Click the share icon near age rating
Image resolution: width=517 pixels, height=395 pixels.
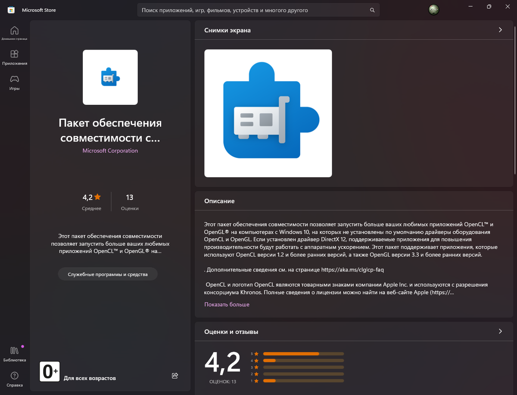click(x=175, y=376)
